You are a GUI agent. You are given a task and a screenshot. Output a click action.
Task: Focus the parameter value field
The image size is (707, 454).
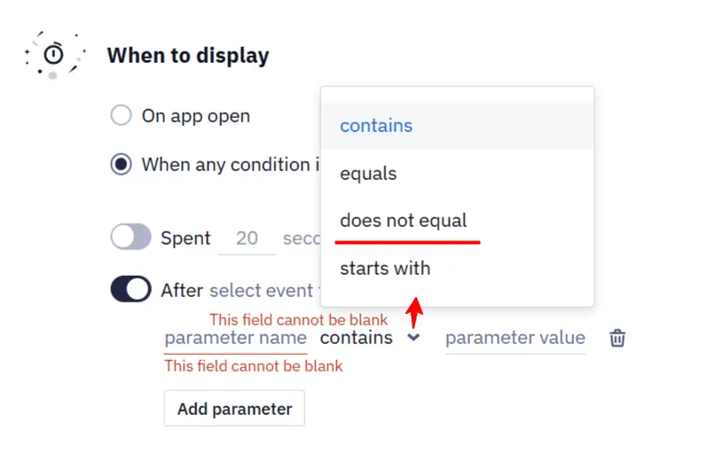pos(515,338)
